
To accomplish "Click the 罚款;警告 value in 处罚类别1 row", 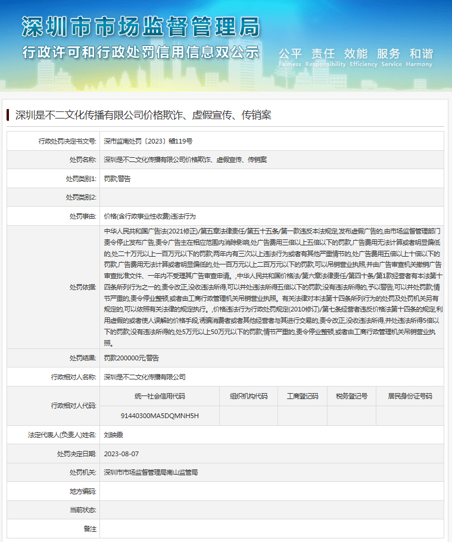I will 117,178.
